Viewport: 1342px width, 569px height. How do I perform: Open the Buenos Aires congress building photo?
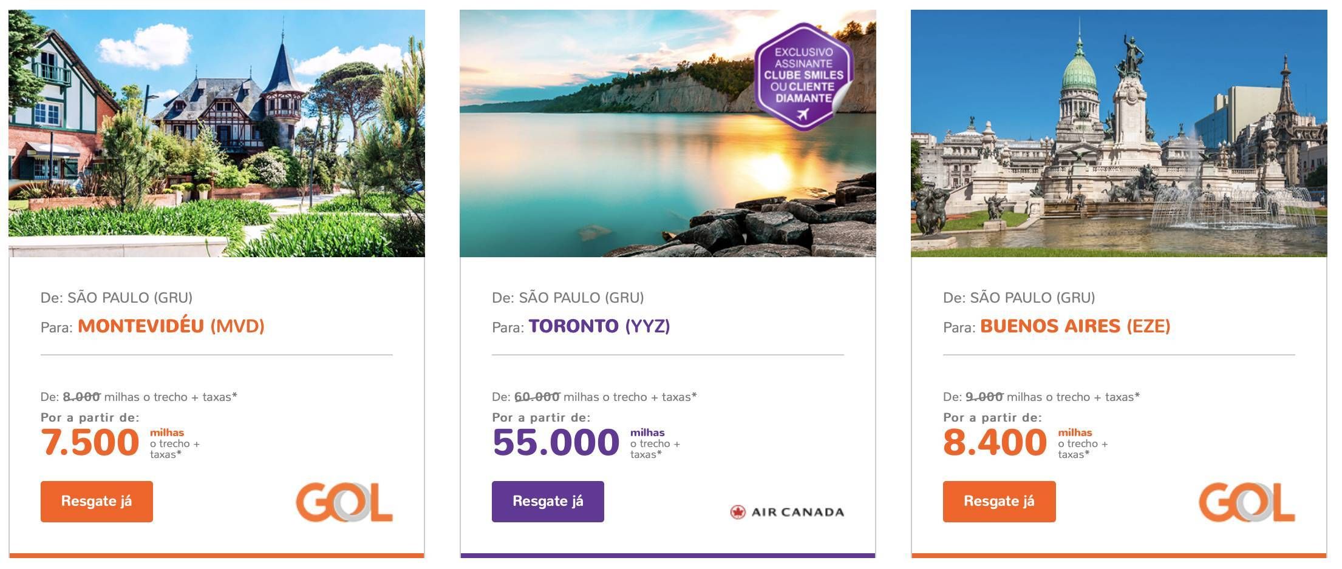1119,133
